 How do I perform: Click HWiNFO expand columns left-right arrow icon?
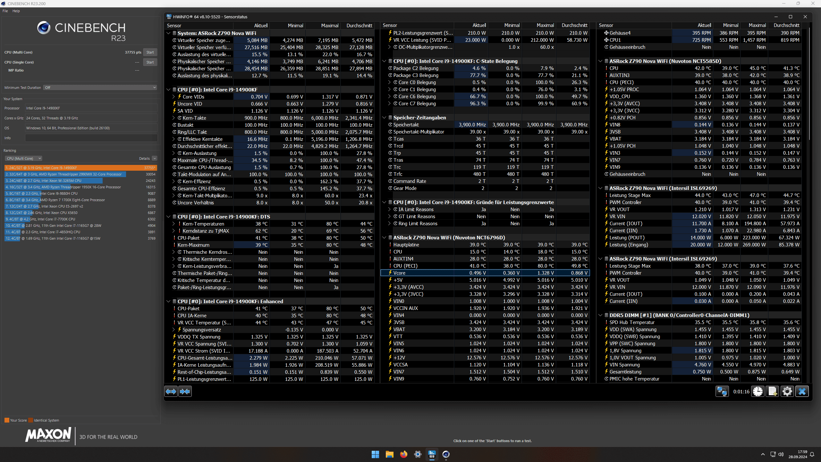click(171, 391)
